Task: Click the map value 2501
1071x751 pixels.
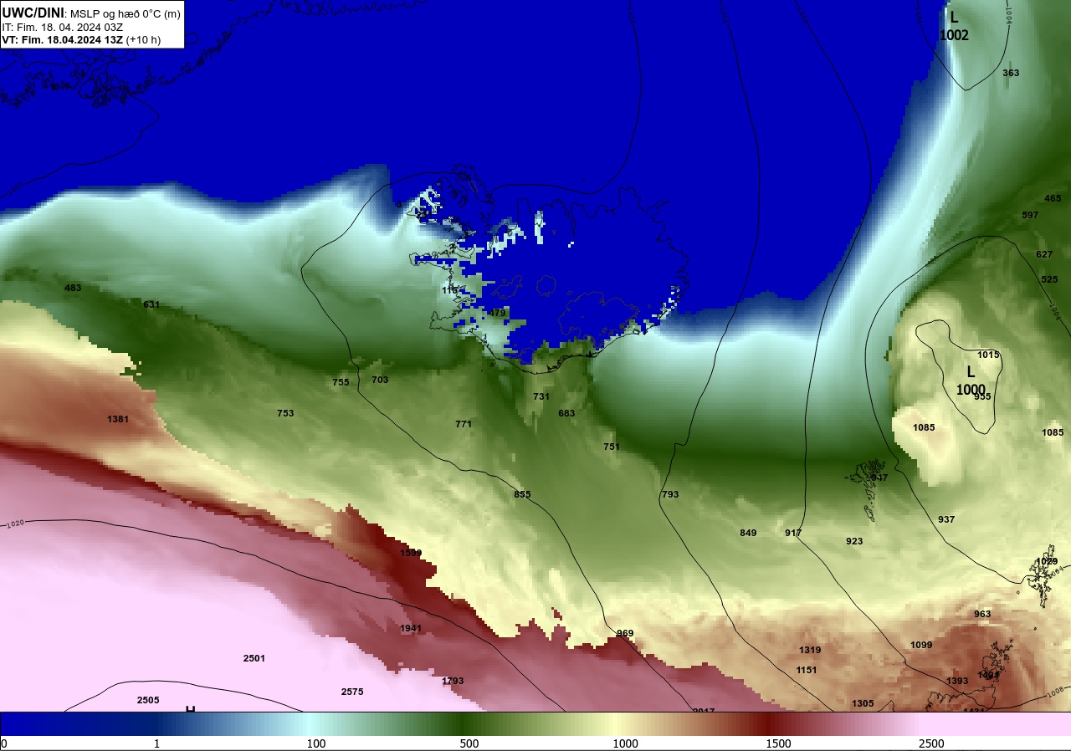Action: tap(254, 658)
